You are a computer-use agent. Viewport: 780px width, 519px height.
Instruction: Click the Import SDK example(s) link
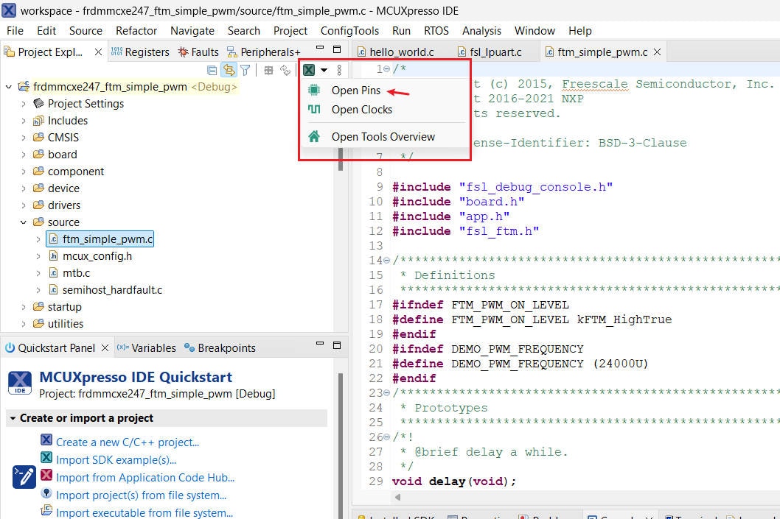(x=116, y=460)
